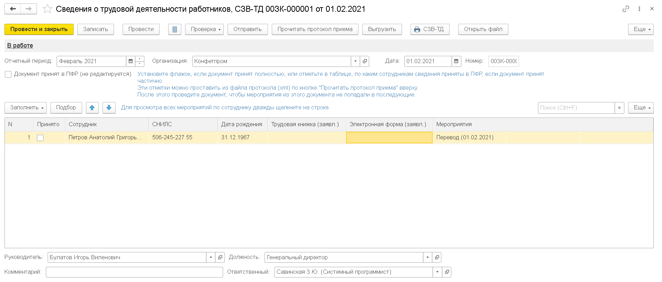This screenshot has height=282, width=662.
Task: Enable 'Документ принят в ПФР' checkbox
Action: tap(8, 74)
